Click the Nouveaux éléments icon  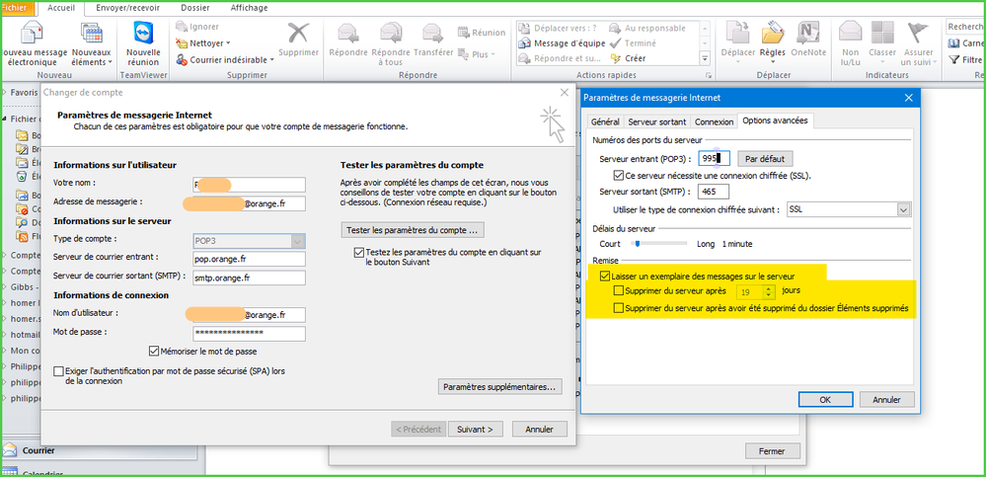[92, 36]
